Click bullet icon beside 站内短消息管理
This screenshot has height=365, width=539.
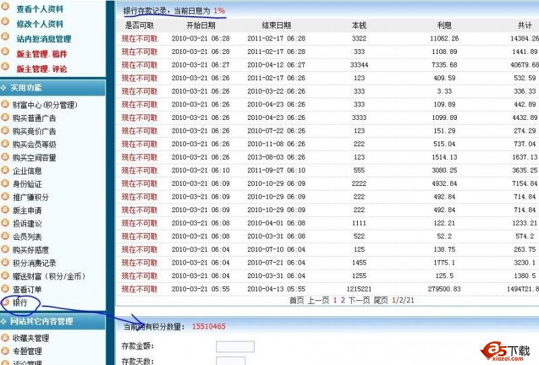5,36
